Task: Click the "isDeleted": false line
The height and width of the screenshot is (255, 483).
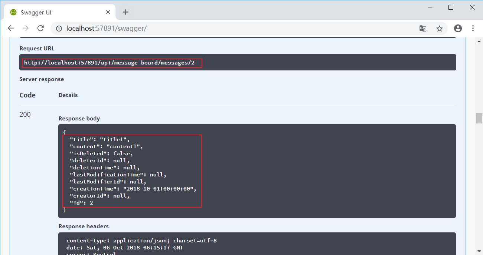Action: (x=101, y=153)
